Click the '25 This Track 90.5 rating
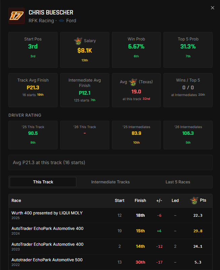The width and height of the screenshot is (220, 270). tap(33, 133)
